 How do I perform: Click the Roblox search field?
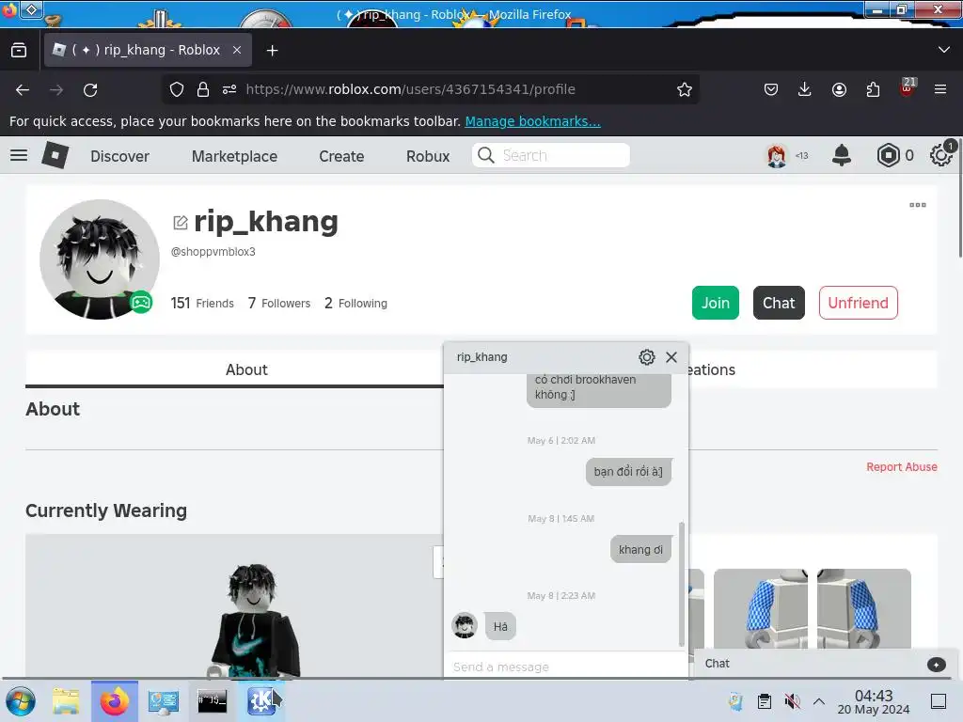(551, 155)
